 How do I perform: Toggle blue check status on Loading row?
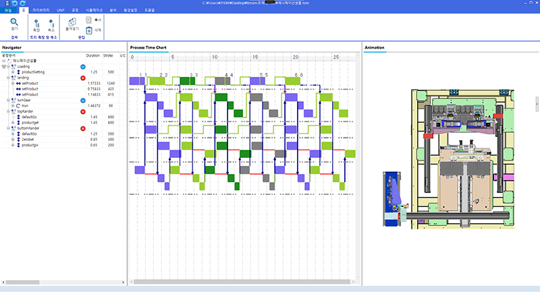pos(82,67)
